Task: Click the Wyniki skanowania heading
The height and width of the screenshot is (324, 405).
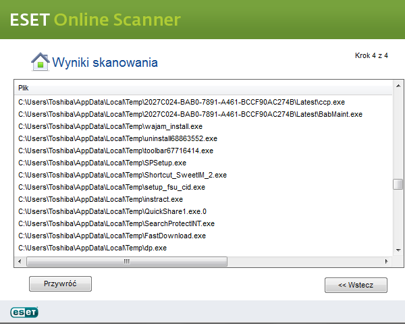Action: point(105,63)
